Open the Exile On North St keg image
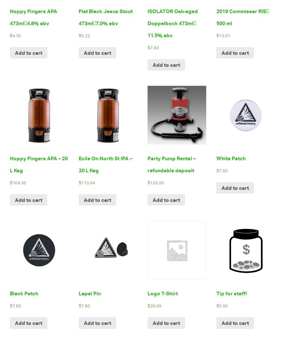The image size is (286, 349). tap(108, 115)
